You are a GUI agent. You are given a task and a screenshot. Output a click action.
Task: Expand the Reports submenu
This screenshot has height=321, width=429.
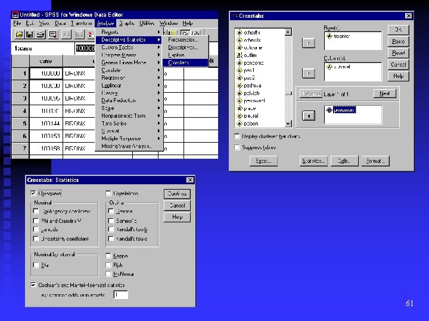(129, 32)
